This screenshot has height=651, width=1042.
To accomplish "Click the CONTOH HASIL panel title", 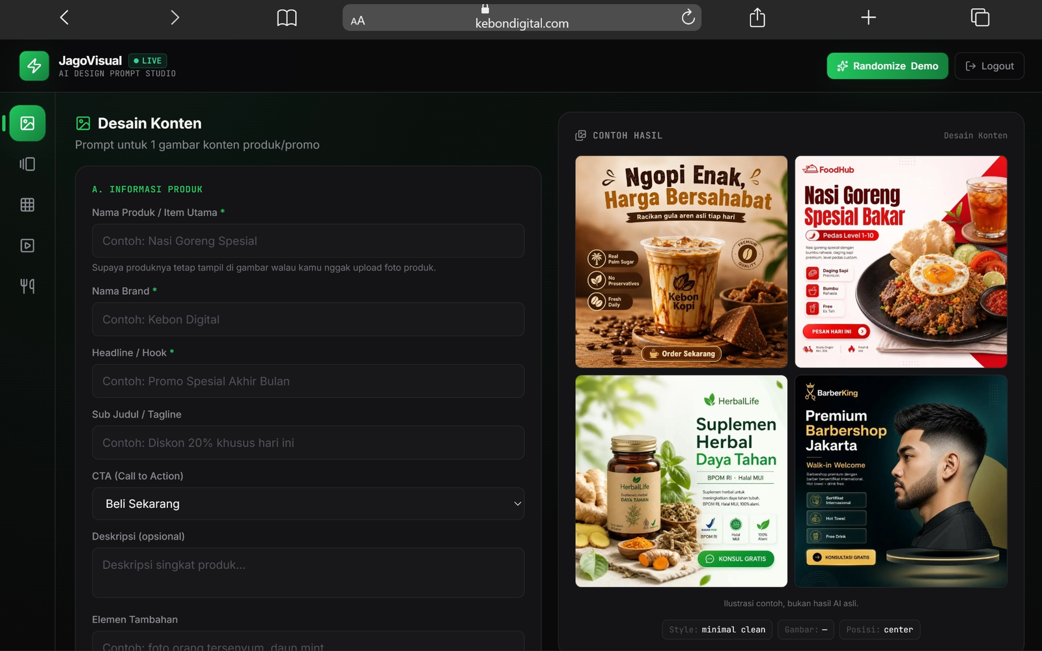I will point(627,135).
